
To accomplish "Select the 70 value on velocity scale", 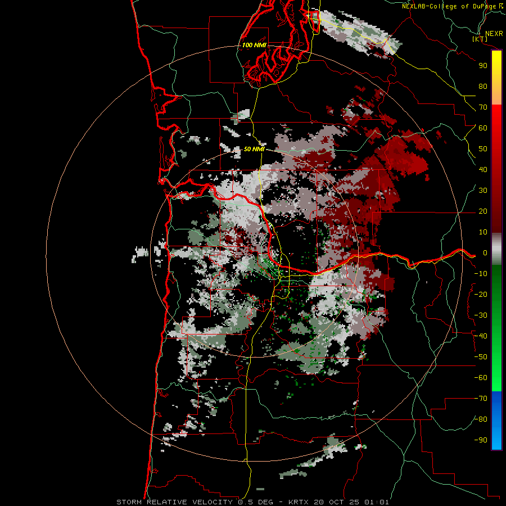I will tap(483, 107).
